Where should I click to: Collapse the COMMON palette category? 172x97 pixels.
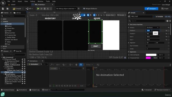[x=1, y=22]
